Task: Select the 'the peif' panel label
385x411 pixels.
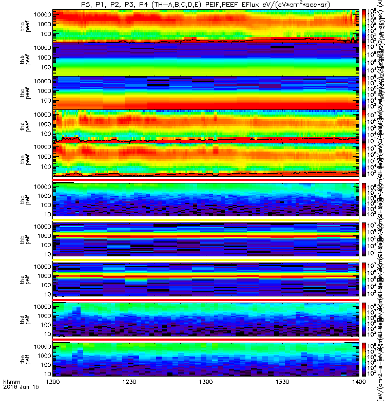Action: pyautogui.click(x=25, y=359)
